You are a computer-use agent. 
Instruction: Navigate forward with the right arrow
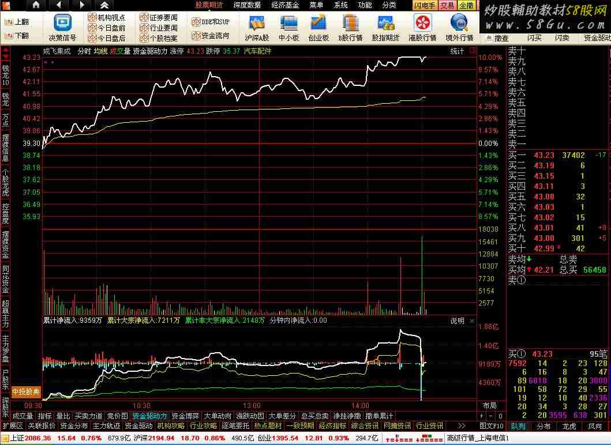(x=81, y=5)
